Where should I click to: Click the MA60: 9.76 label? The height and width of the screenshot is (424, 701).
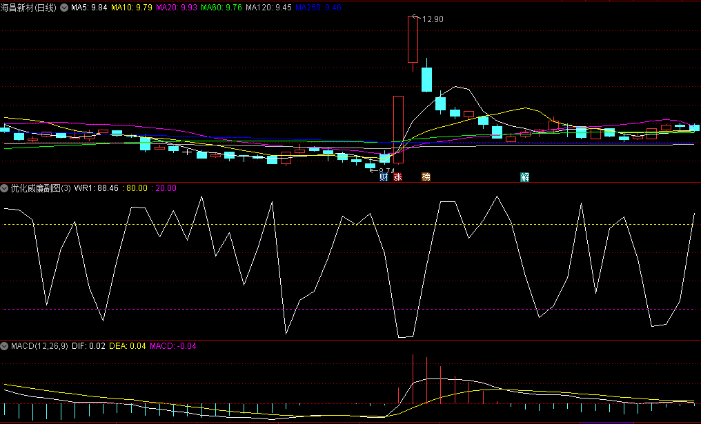coord(221,8)
